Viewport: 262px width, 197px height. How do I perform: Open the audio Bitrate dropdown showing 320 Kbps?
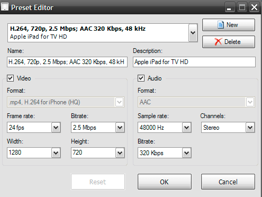coord(187,153)
